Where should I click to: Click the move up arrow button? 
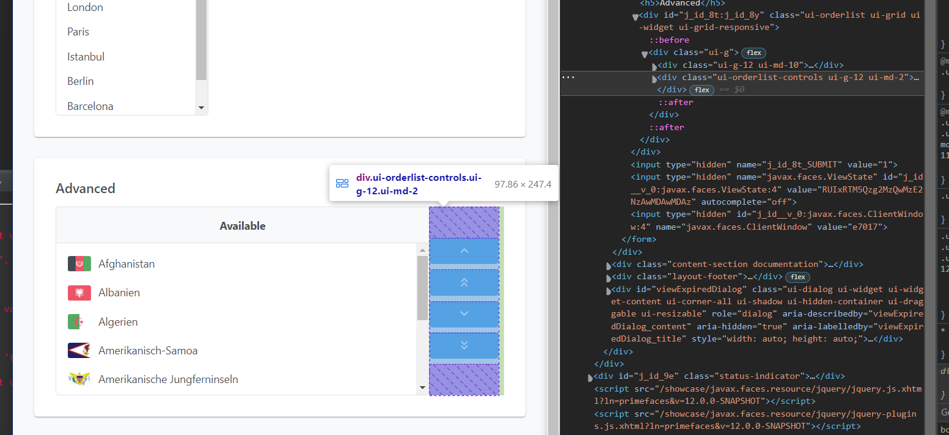tap(464, 251)
